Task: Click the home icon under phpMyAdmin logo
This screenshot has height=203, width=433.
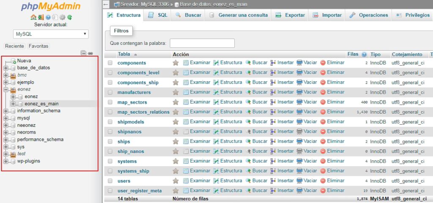Action: 33,17
